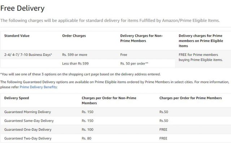This screenshot has height=143, width=231.
Task: Select the Rs. 50 per order cell
Action: 134,63
